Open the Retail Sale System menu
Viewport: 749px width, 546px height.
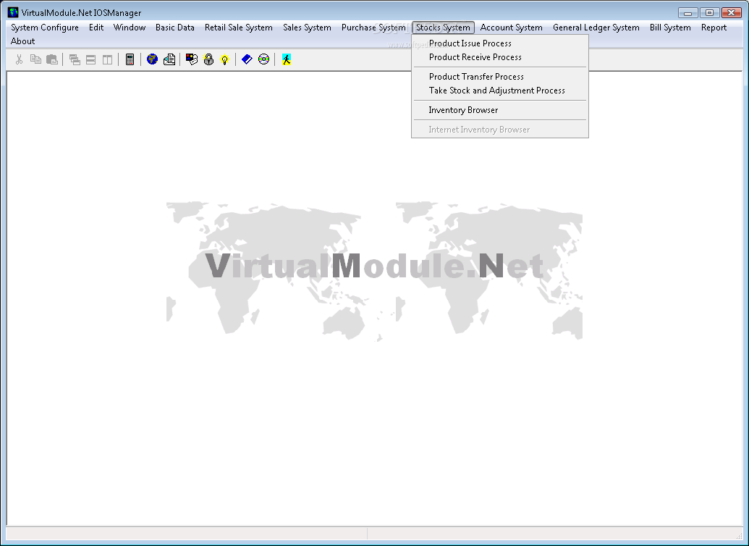pyautogui.click(x=238, y=28)
